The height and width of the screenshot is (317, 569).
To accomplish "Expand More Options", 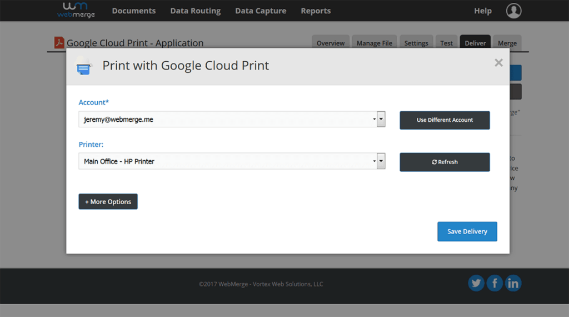I will coord(108,201).
